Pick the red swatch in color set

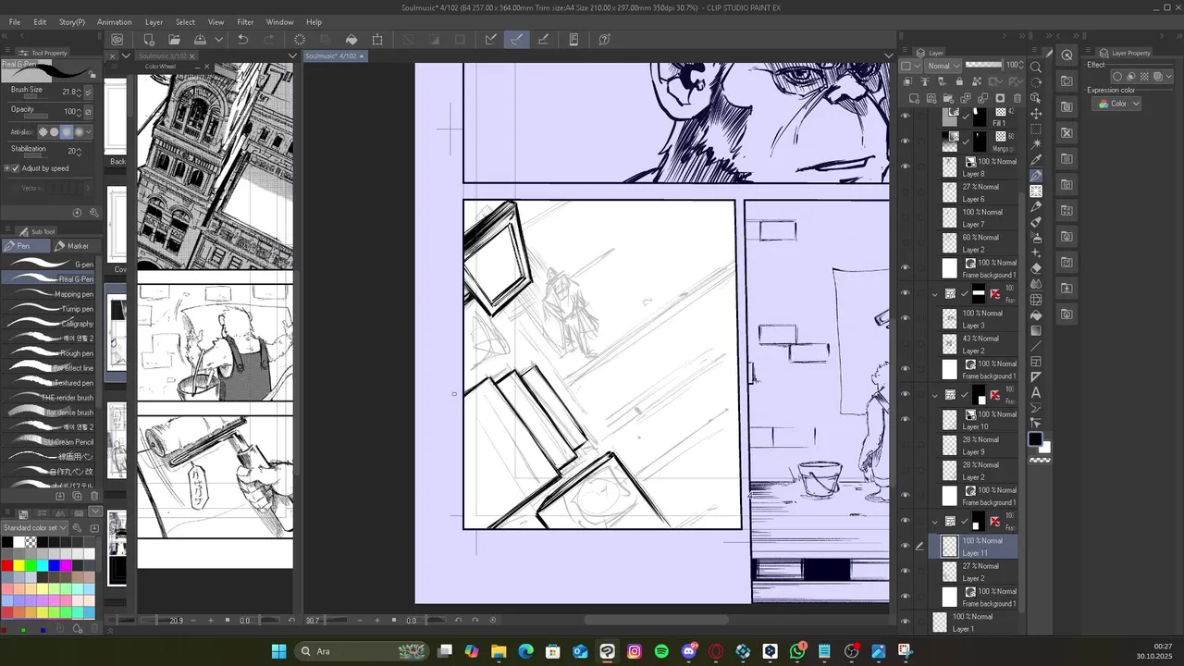click(7, 565)
